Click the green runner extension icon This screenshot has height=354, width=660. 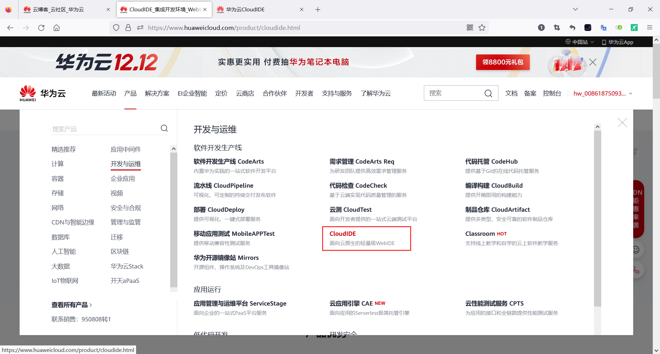tap(634, 27)
